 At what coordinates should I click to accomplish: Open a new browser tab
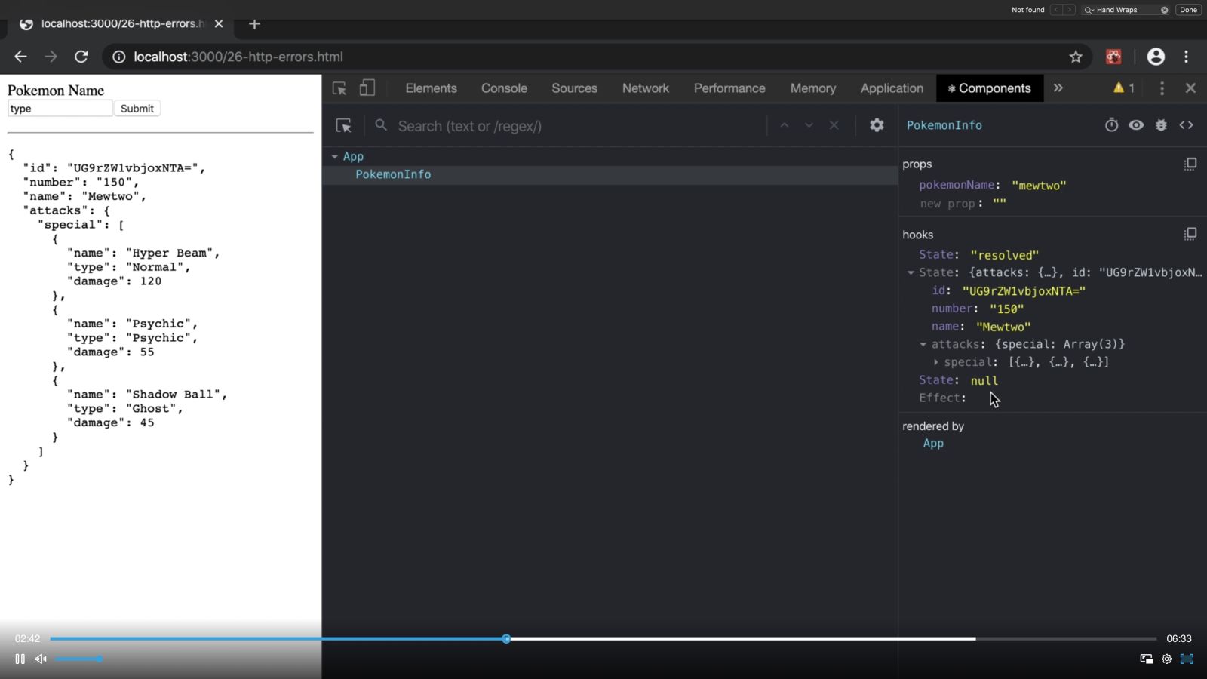point(254,24)
